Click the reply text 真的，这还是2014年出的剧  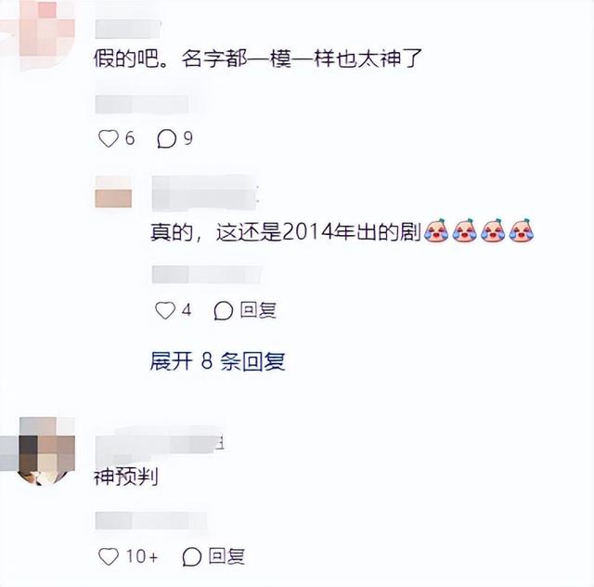pyautogui.click(x=286, y=231)
